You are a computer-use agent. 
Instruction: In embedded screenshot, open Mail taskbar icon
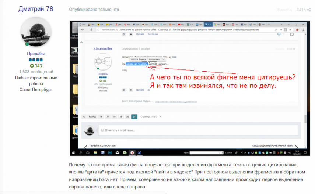point(118,153)
